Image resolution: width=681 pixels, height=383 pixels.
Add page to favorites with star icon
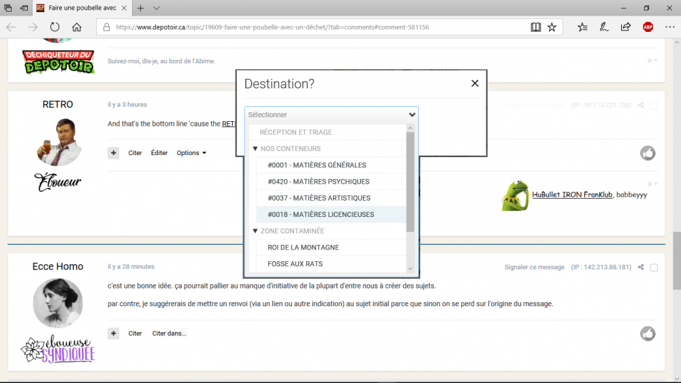552,27
